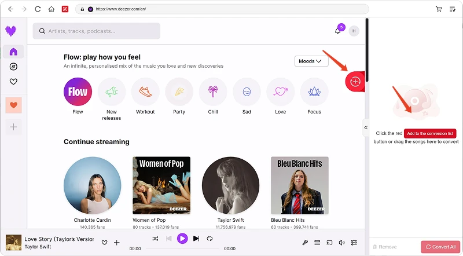Select the Chill palm tree mood
Viewport: 463px width, 256px height.
213,92
